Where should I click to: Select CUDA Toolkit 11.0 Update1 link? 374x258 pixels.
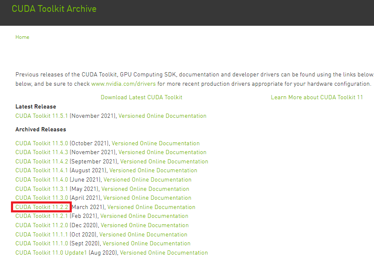[51, 253]
